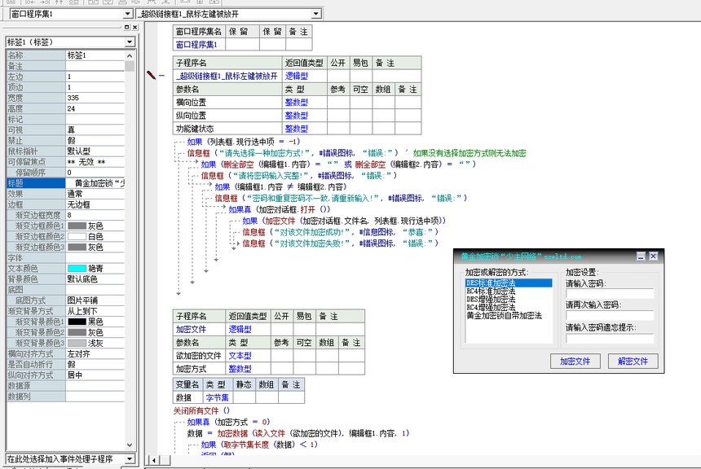Click property list scrollbar up arrow
This screenshot has width=701, height=469.
tap(130, 56)
